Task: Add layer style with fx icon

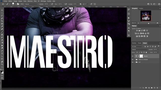Action: pos(143,88)
